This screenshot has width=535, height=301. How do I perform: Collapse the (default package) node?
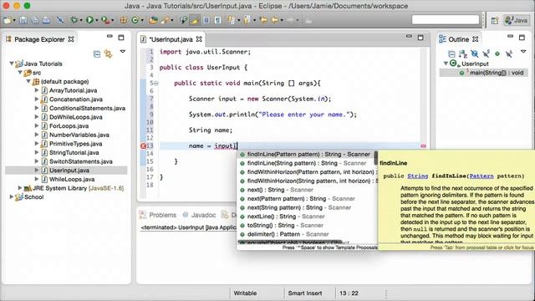tap(28, 81)
